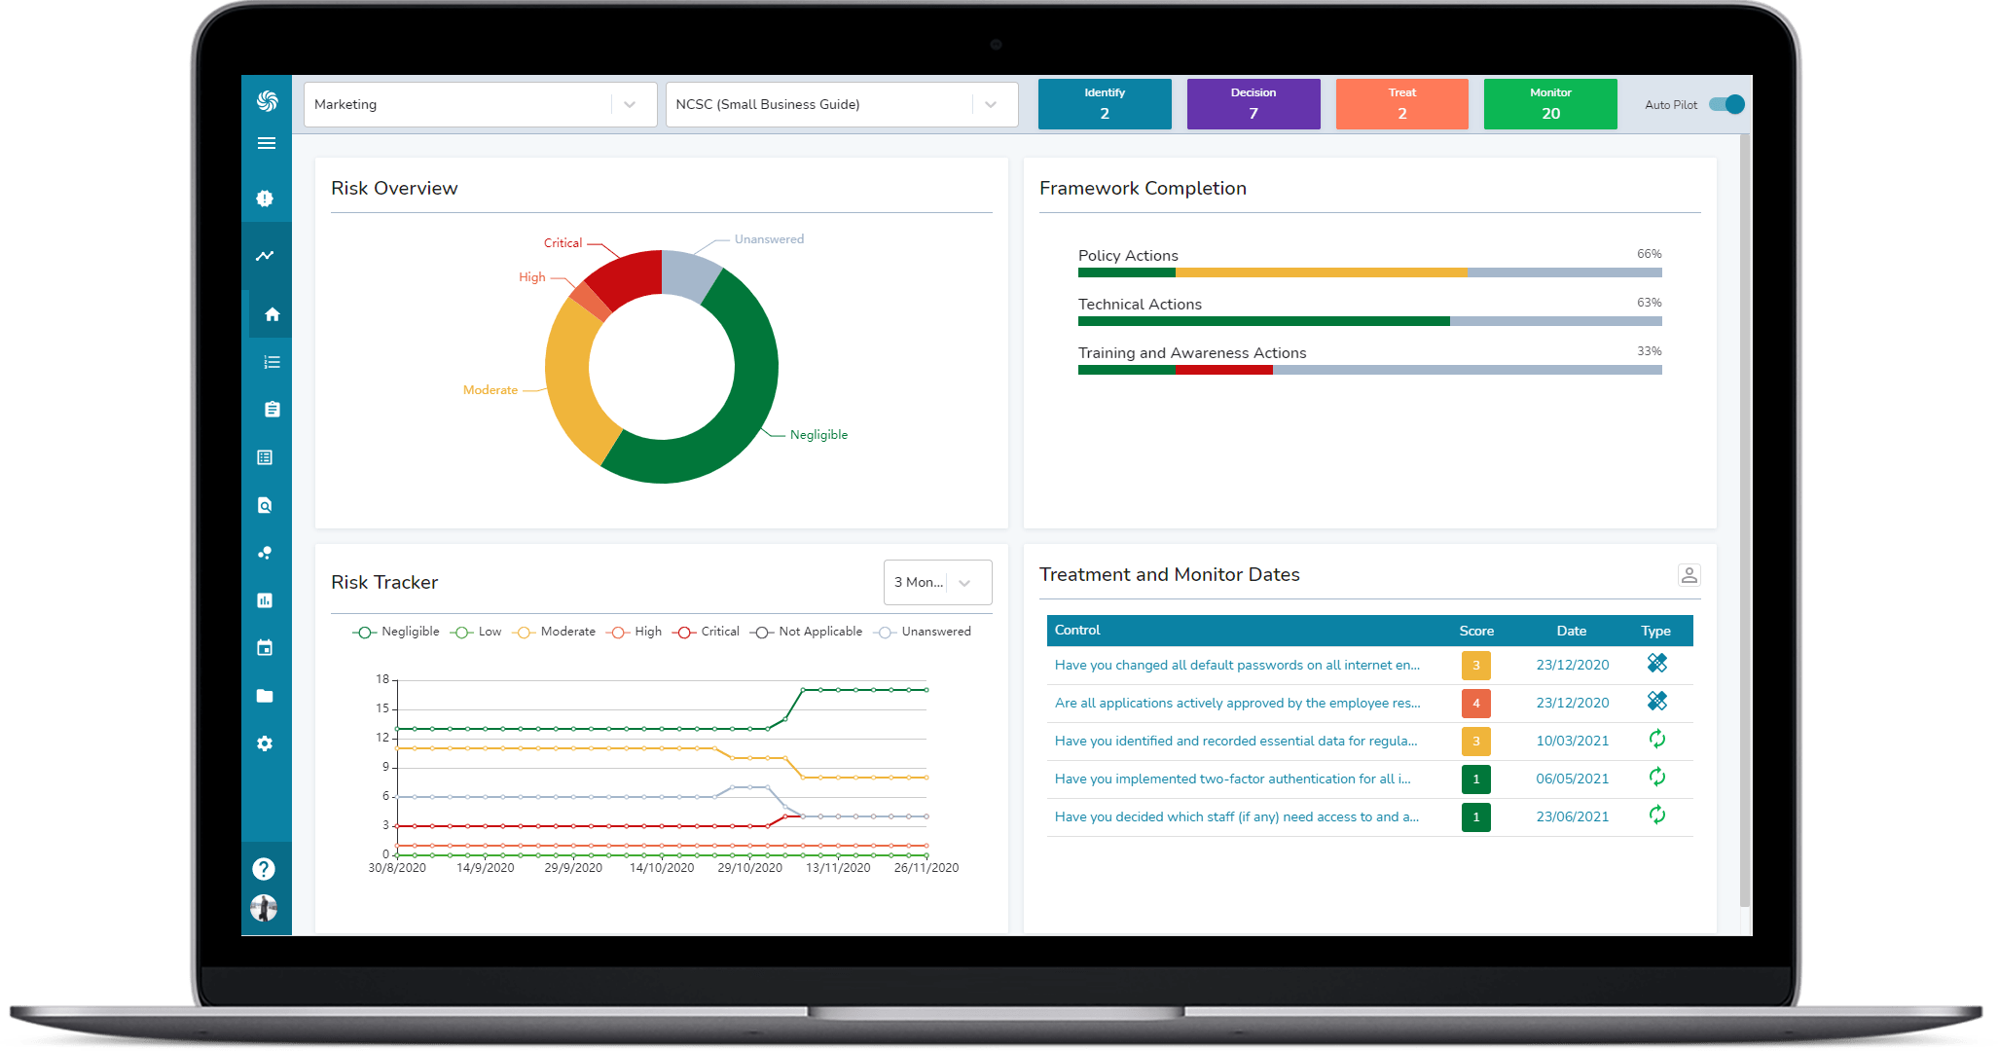Viewport: 1998px width, 1051px height.
Task: Open 'Are all applications actively approved' control
Action: click(x=1237, y=703)
